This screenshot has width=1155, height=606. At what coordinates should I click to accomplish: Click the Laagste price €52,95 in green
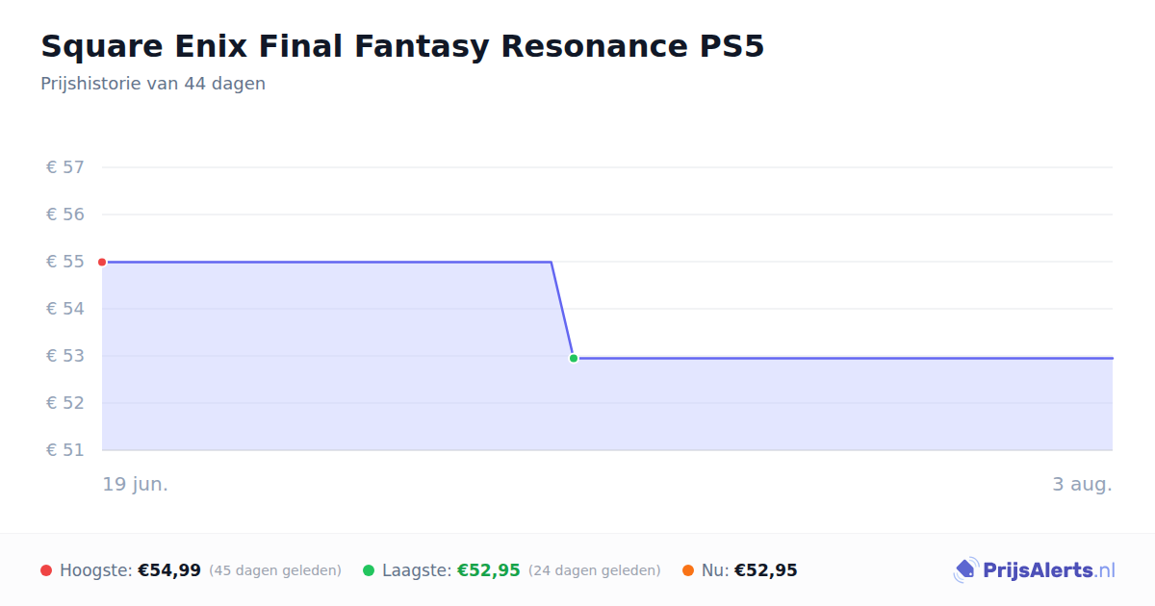pyautogui.click(x=489, y=570)
